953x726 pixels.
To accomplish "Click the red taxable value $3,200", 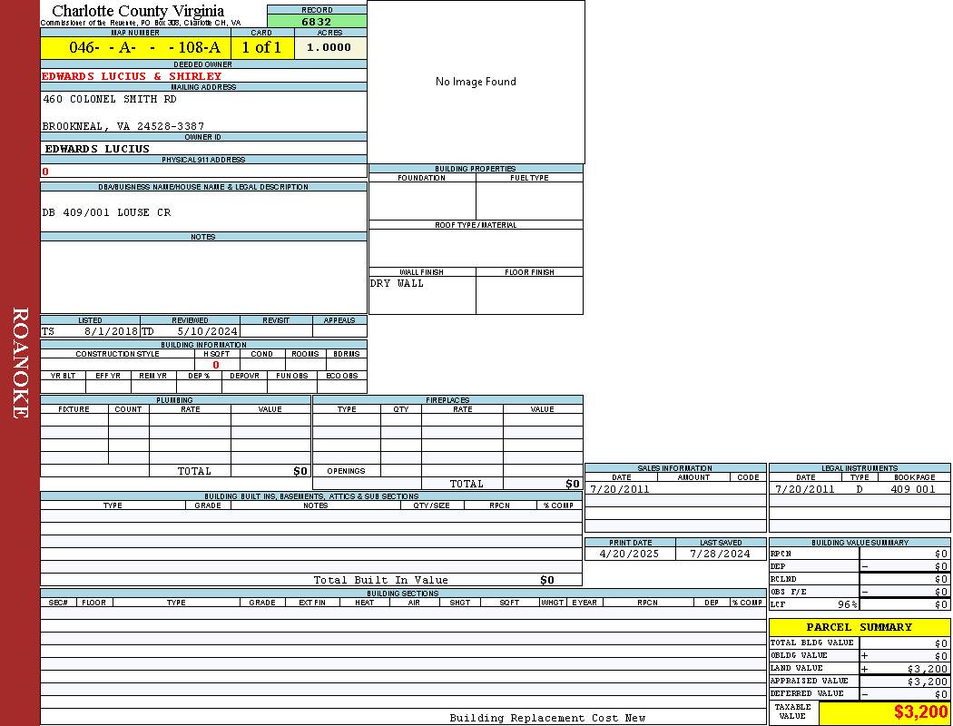I will tap(920, 712).
